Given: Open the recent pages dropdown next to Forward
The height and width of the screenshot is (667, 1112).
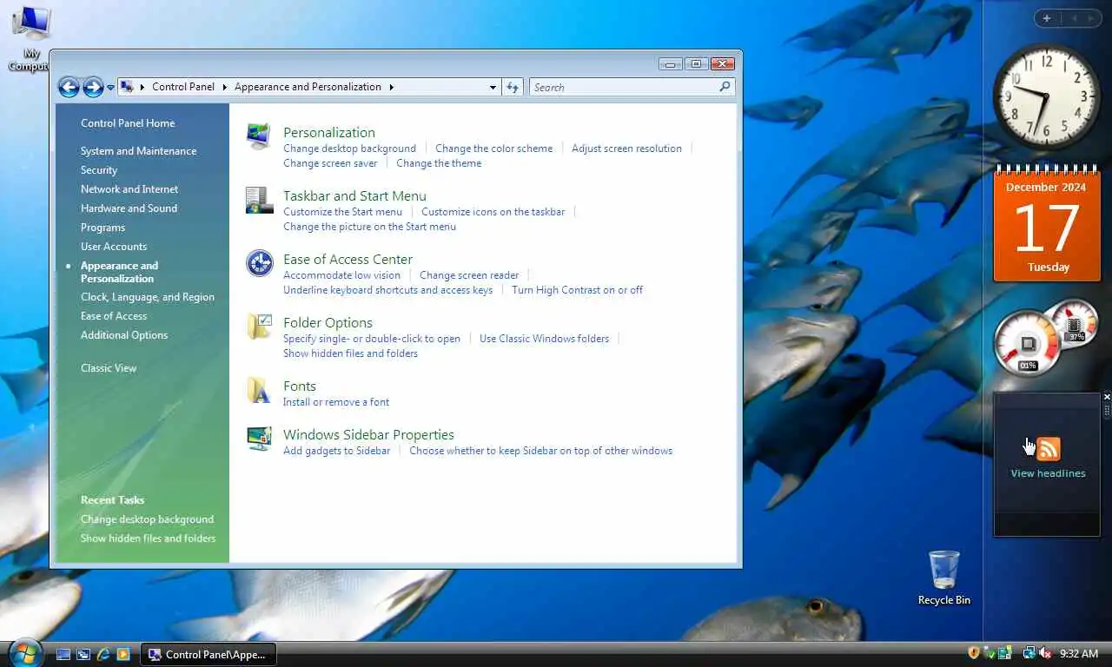Looking at the screenshot, I should tap(110, 88).
